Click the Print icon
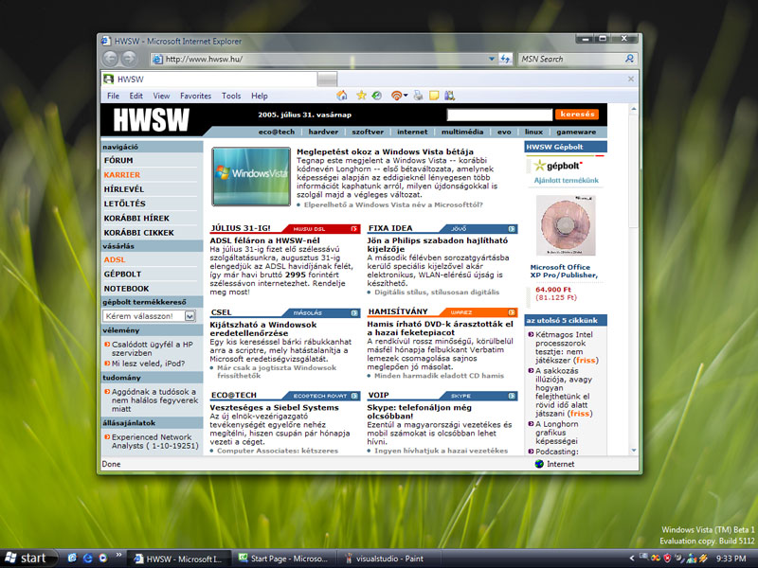Viewport: 758px width, 568px height. coord(418,96)
